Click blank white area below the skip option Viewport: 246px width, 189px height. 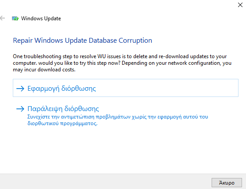click(123, 149)
